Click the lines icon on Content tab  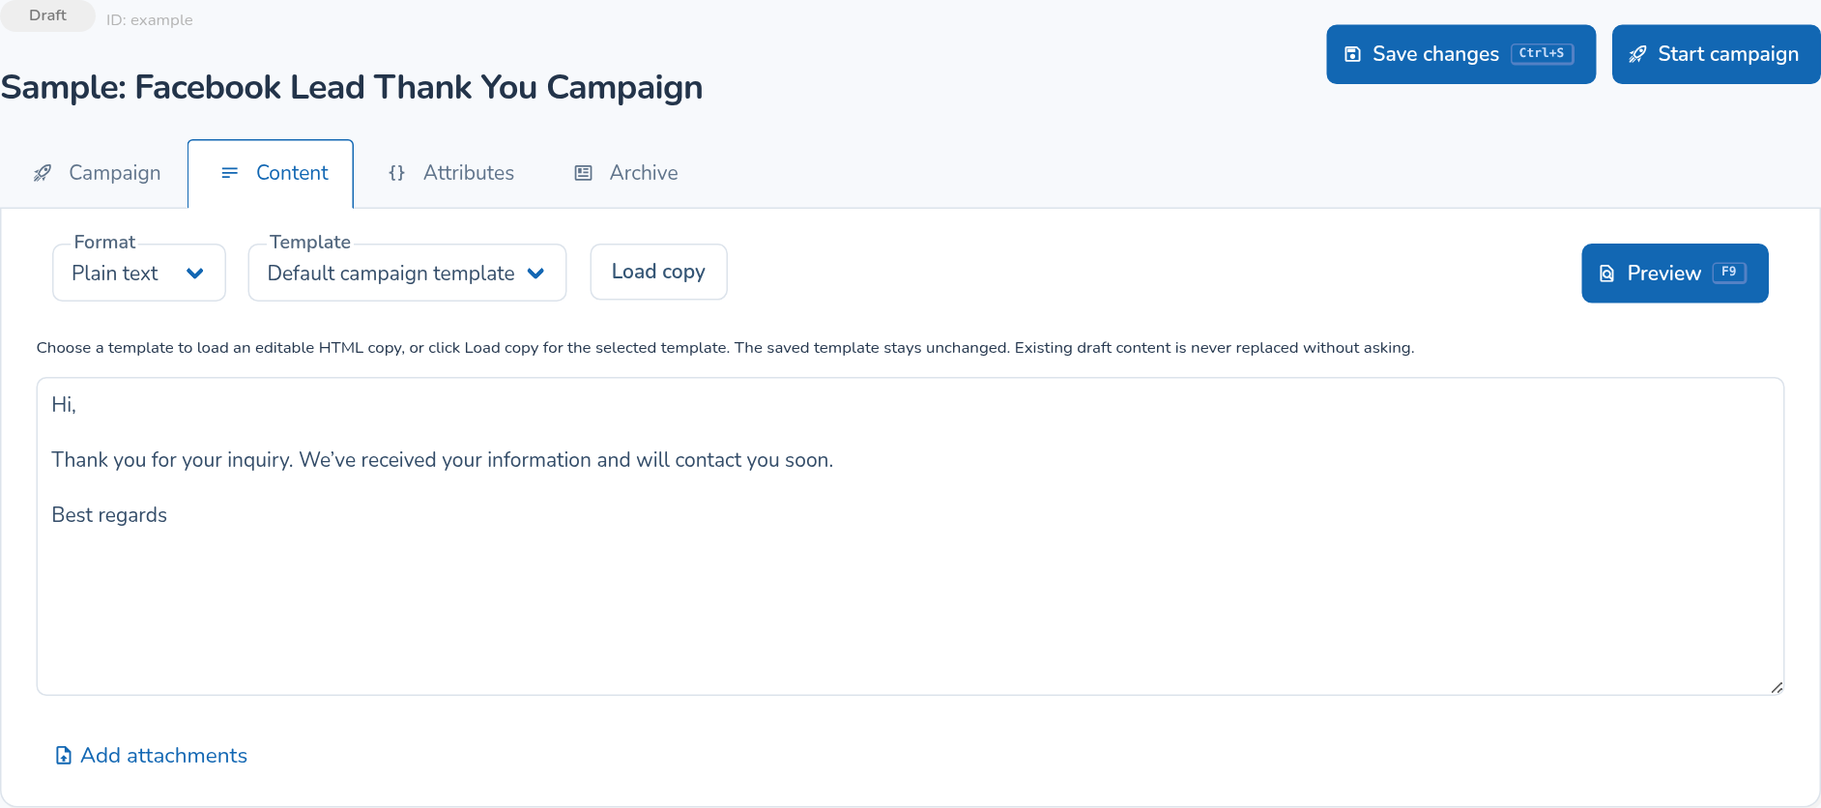pos(229,173)
